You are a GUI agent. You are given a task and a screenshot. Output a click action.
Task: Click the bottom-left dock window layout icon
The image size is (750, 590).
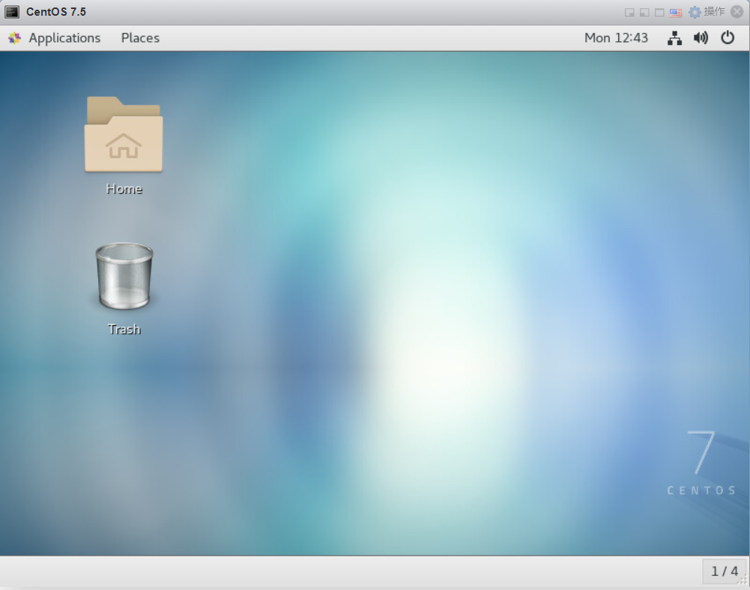tap(644, 13)
